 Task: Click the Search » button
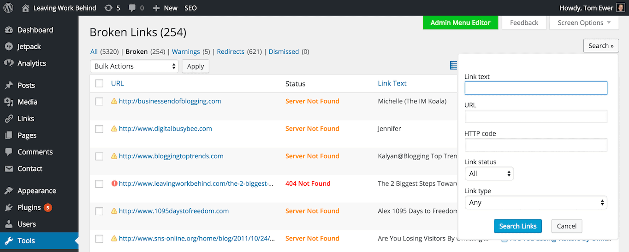pos(601,46)
